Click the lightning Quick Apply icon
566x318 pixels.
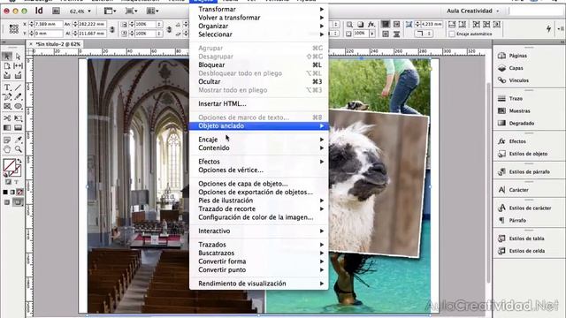click(x=548, y=28)
